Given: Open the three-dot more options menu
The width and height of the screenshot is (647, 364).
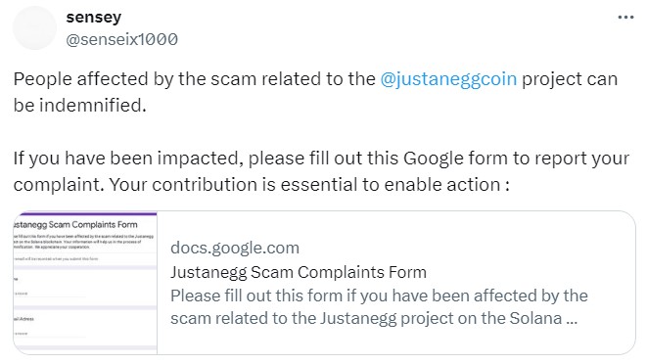Looking at the screenshot, I should point(625,18).
